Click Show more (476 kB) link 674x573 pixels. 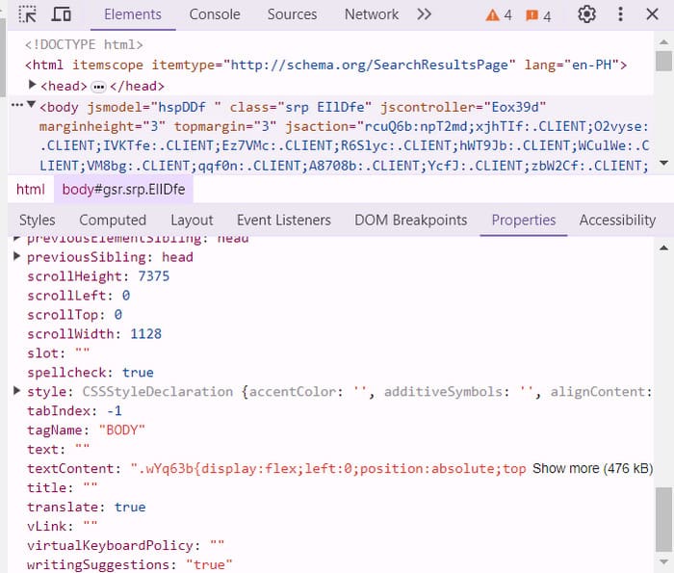[x=592, y=469]
